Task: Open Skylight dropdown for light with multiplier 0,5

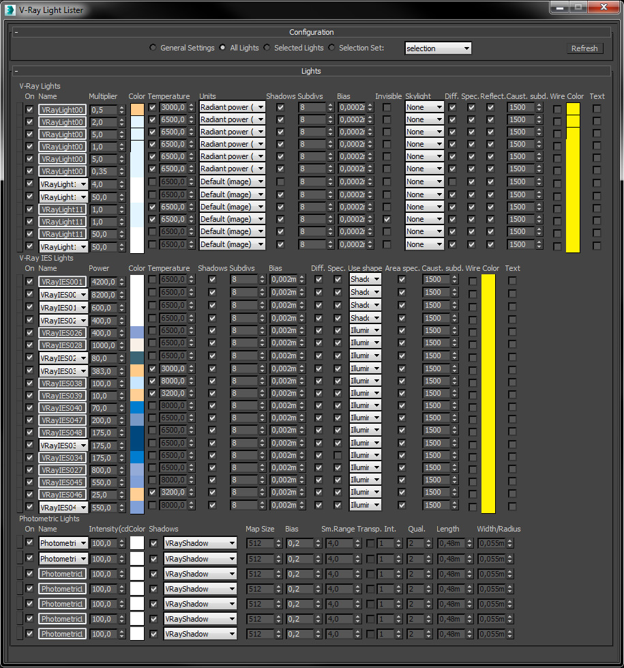Action: 424,107
